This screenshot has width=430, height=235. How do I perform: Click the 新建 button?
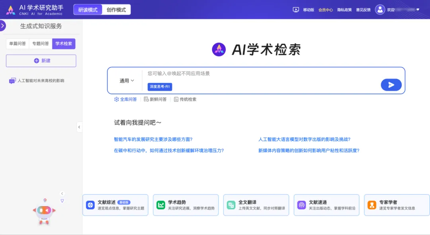[x=41, y=61]
